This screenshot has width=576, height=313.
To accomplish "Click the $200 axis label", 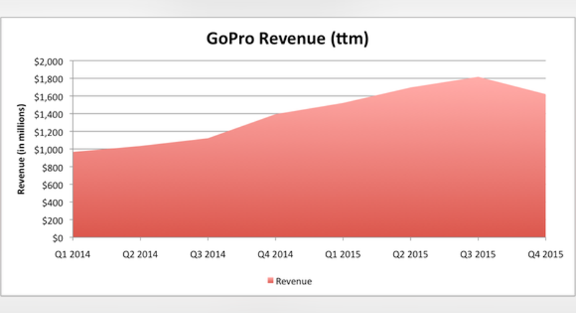I will click(52, 220).
